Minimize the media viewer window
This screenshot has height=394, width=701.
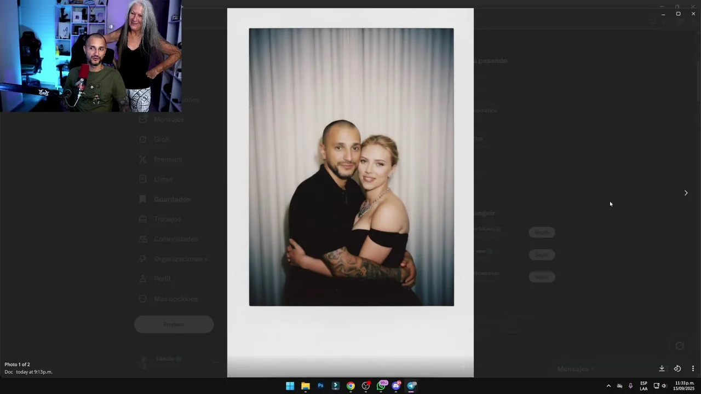pyautogui.click(x=663, y=14)
